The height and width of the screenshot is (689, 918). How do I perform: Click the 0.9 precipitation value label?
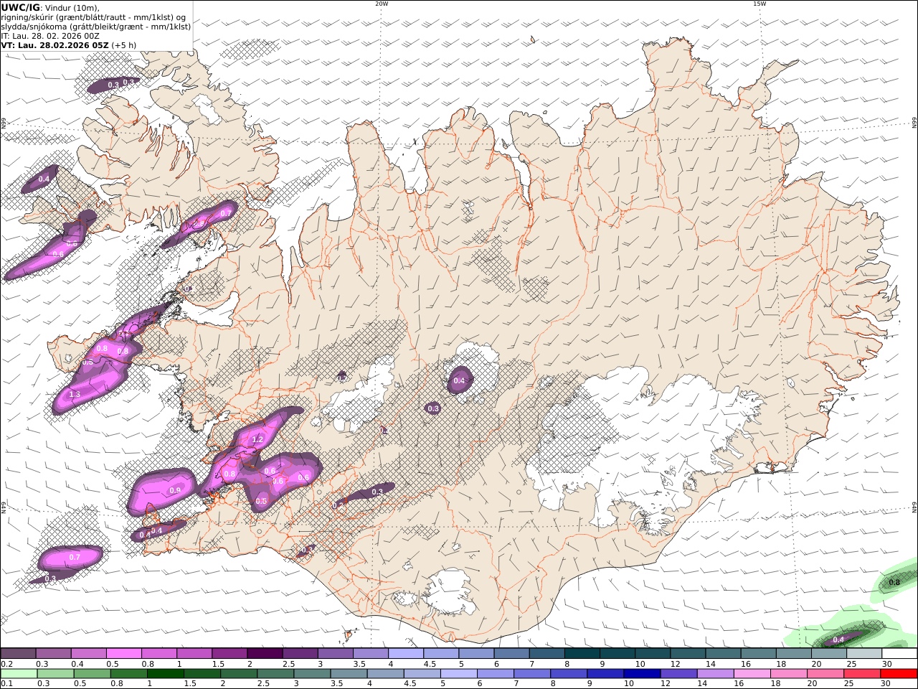175,491
